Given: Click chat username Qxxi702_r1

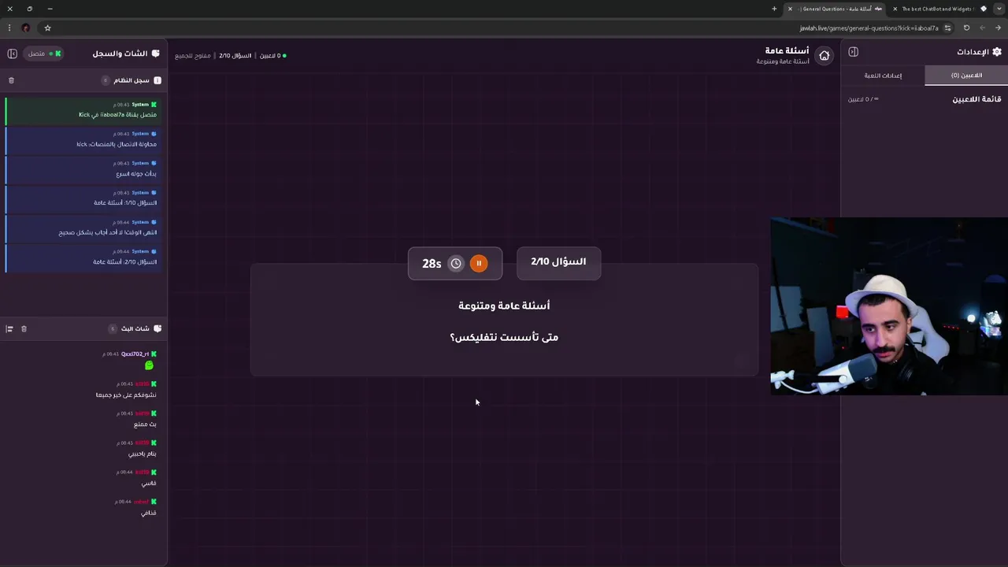Looking at the screenshot, I should coord(135,354).
